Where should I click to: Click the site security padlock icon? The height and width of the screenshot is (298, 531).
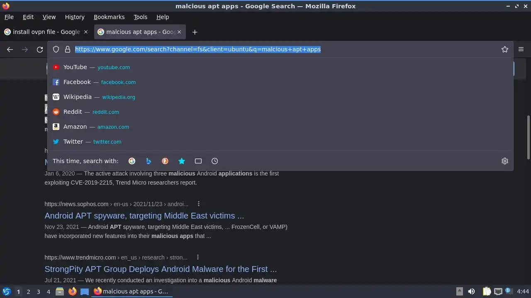tap(68, 49)
